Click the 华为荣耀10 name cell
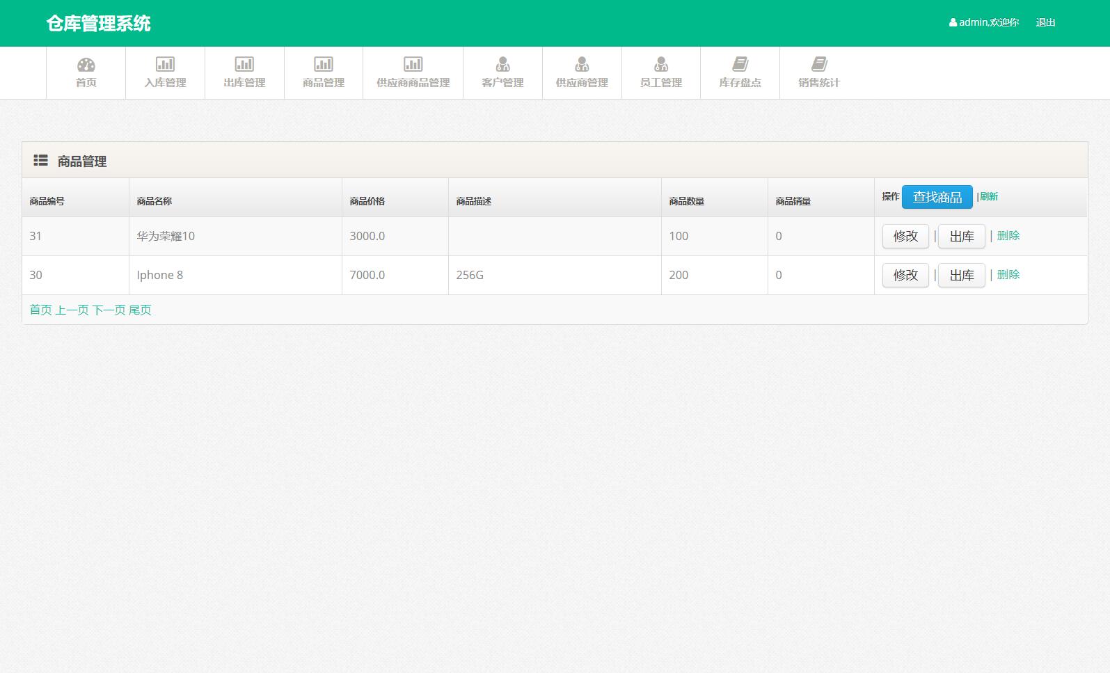The width and height of the screenshot is (1110, 673). coord(235,236)
